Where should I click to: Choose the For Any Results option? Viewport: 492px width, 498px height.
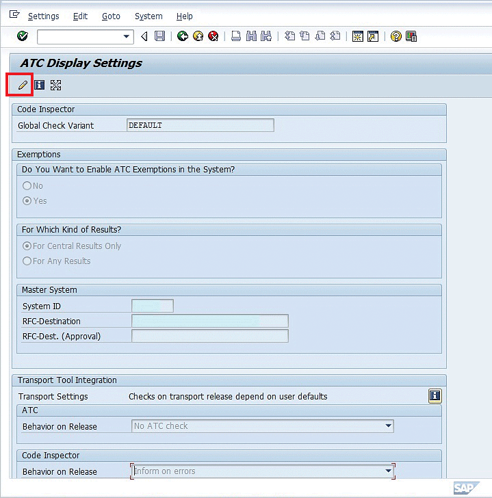27,261
